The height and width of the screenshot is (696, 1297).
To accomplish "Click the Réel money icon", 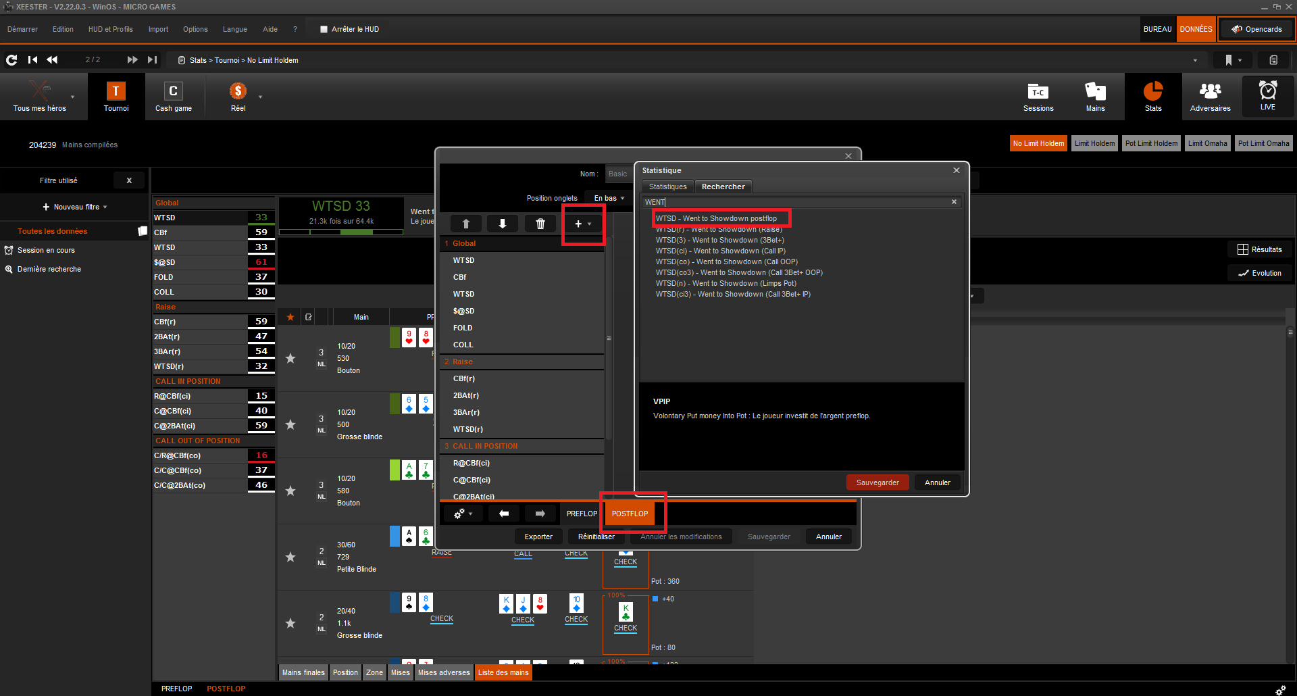I will [238, 97].
